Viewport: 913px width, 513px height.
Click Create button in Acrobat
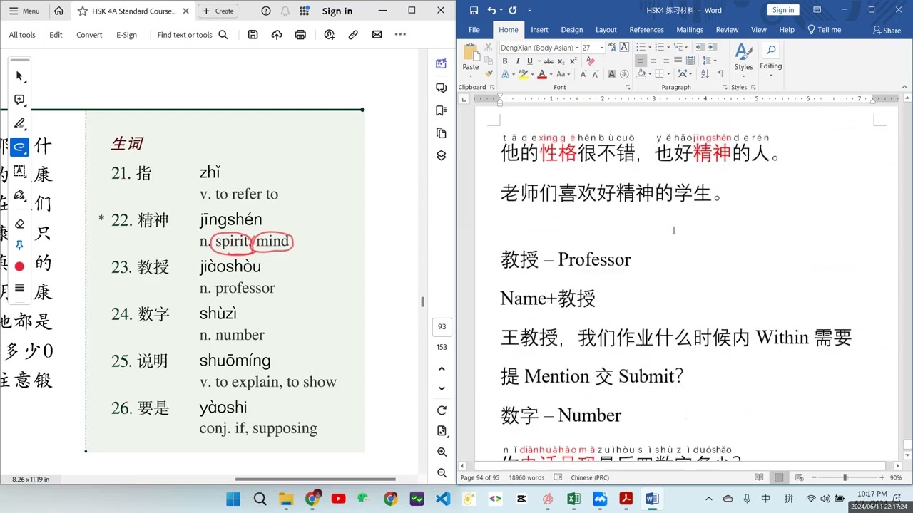point(218,11)
